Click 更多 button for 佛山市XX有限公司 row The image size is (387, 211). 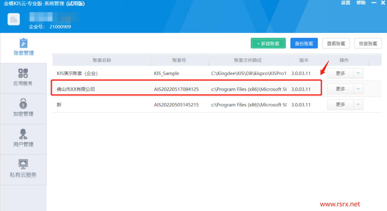click(x=341, y=89)
